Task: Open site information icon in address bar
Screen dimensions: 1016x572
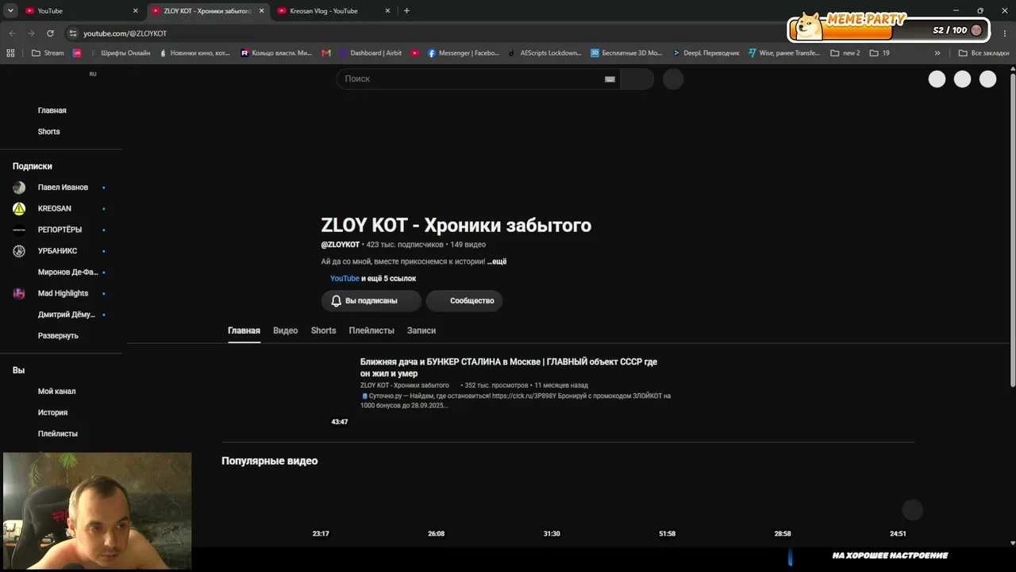Action: [73, 33]
